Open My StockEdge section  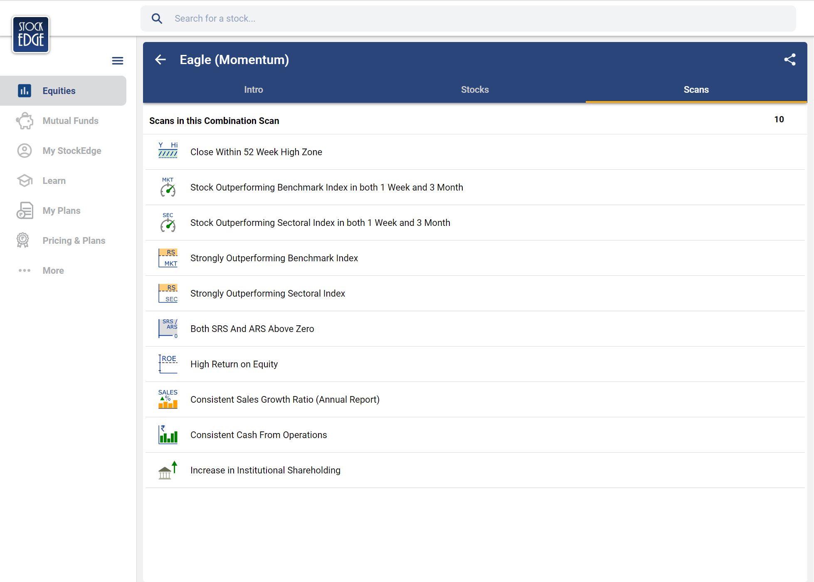click(72, 151)
